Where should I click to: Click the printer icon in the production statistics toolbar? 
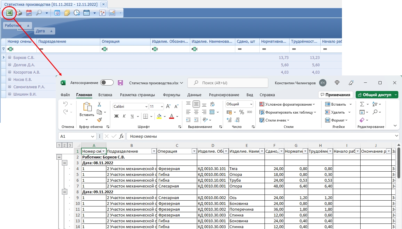tap(19, 13)
